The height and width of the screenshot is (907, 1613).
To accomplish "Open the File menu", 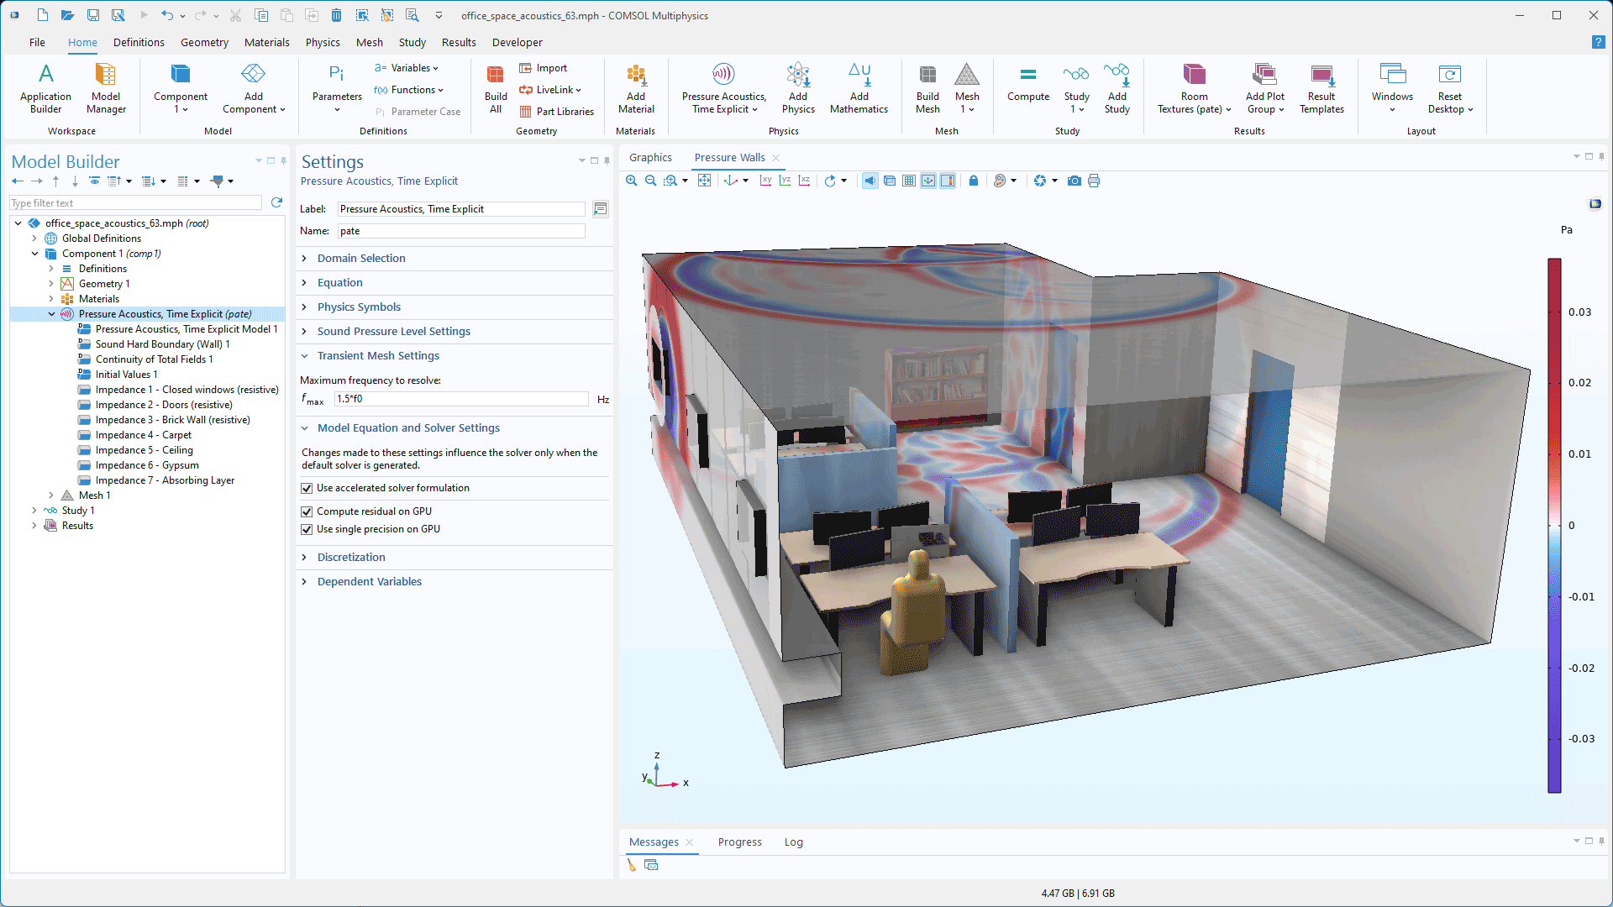I will pos(37,42).
